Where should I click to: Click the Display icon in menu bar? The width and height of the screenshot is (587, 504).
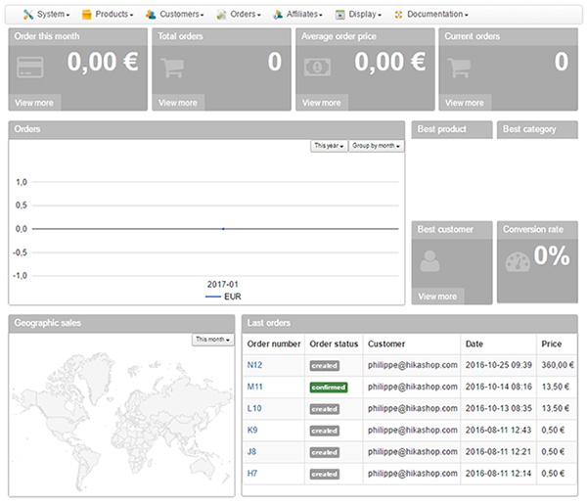point(339,15)
